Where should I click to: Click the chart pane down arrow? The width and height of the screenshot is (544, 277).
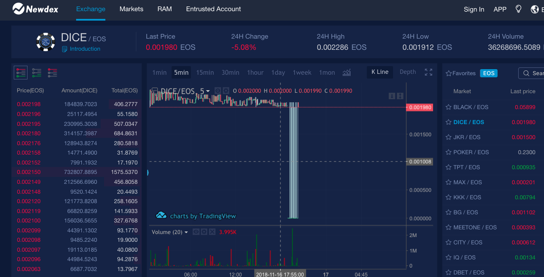[x=392, y=96]
